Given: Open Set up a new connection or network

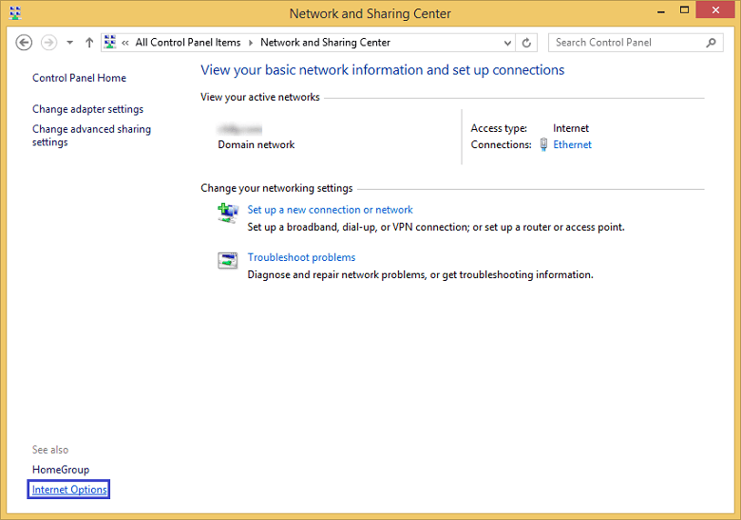Looking at the screenshot, I should pyautogui.click(x=330, y=210).
